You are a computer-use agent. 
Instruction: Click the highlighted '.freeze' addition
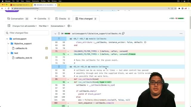(x=132, y=54)
